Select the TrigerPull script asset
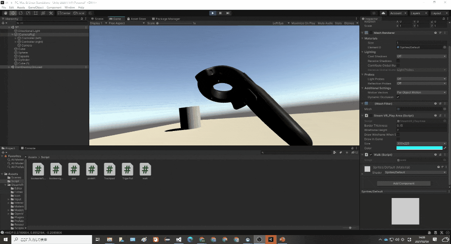 coord(127,171)
